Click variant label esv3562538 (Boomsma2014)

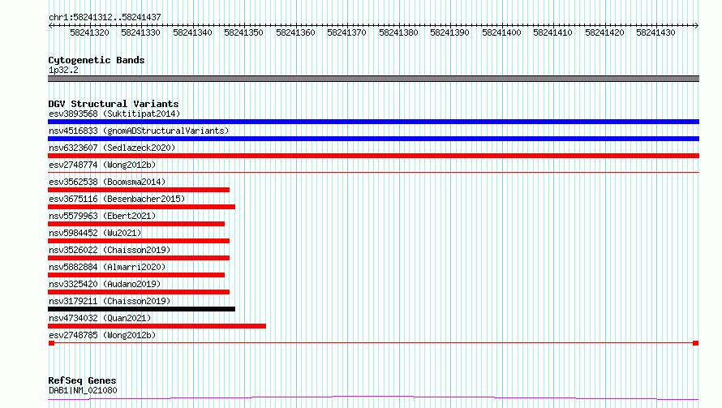(107, 182)
